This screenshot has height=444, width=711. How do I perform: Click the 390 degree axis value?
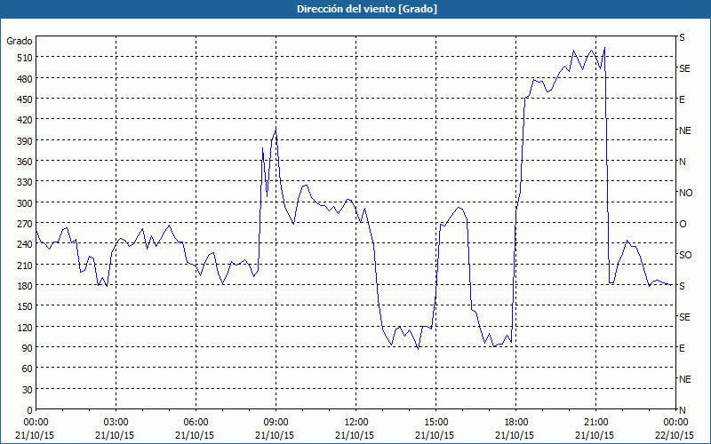click(x=25, y=141)
